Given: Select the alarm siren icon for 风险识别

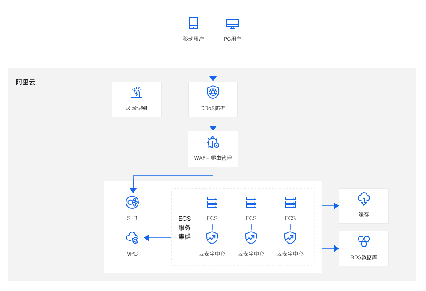Looking at the screenshot, I should (x=136, y=92).
